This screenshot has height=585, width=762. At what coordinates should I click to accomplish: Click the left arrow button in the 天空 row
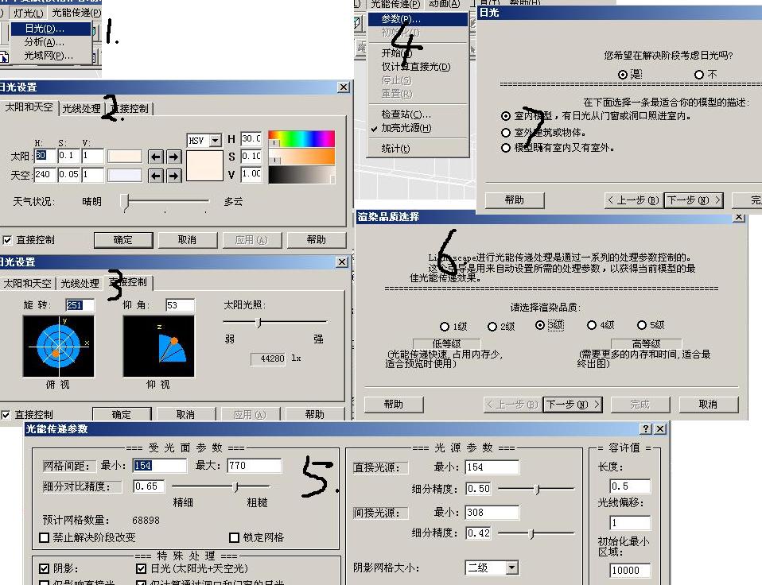coord(156,175)
